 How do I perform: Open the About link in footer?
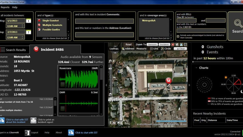[x=59, y=132]
